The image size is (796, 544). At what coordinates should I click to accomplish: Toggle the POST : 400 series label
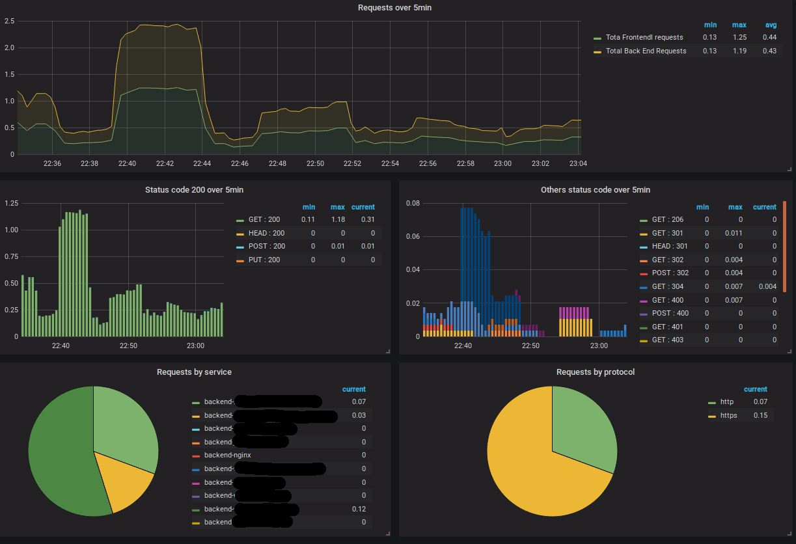(670, 313)
